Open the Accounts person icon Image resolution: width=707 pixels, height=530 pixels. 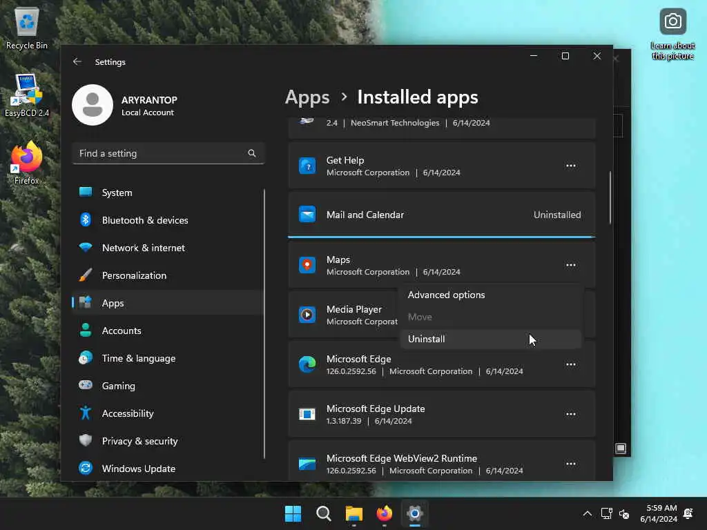click(85, 331)
